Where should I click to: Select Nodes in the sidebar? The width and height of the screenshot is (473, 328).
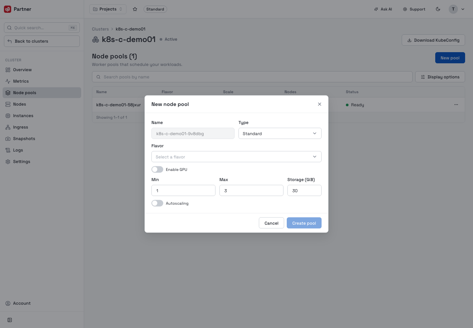(42, 104)
